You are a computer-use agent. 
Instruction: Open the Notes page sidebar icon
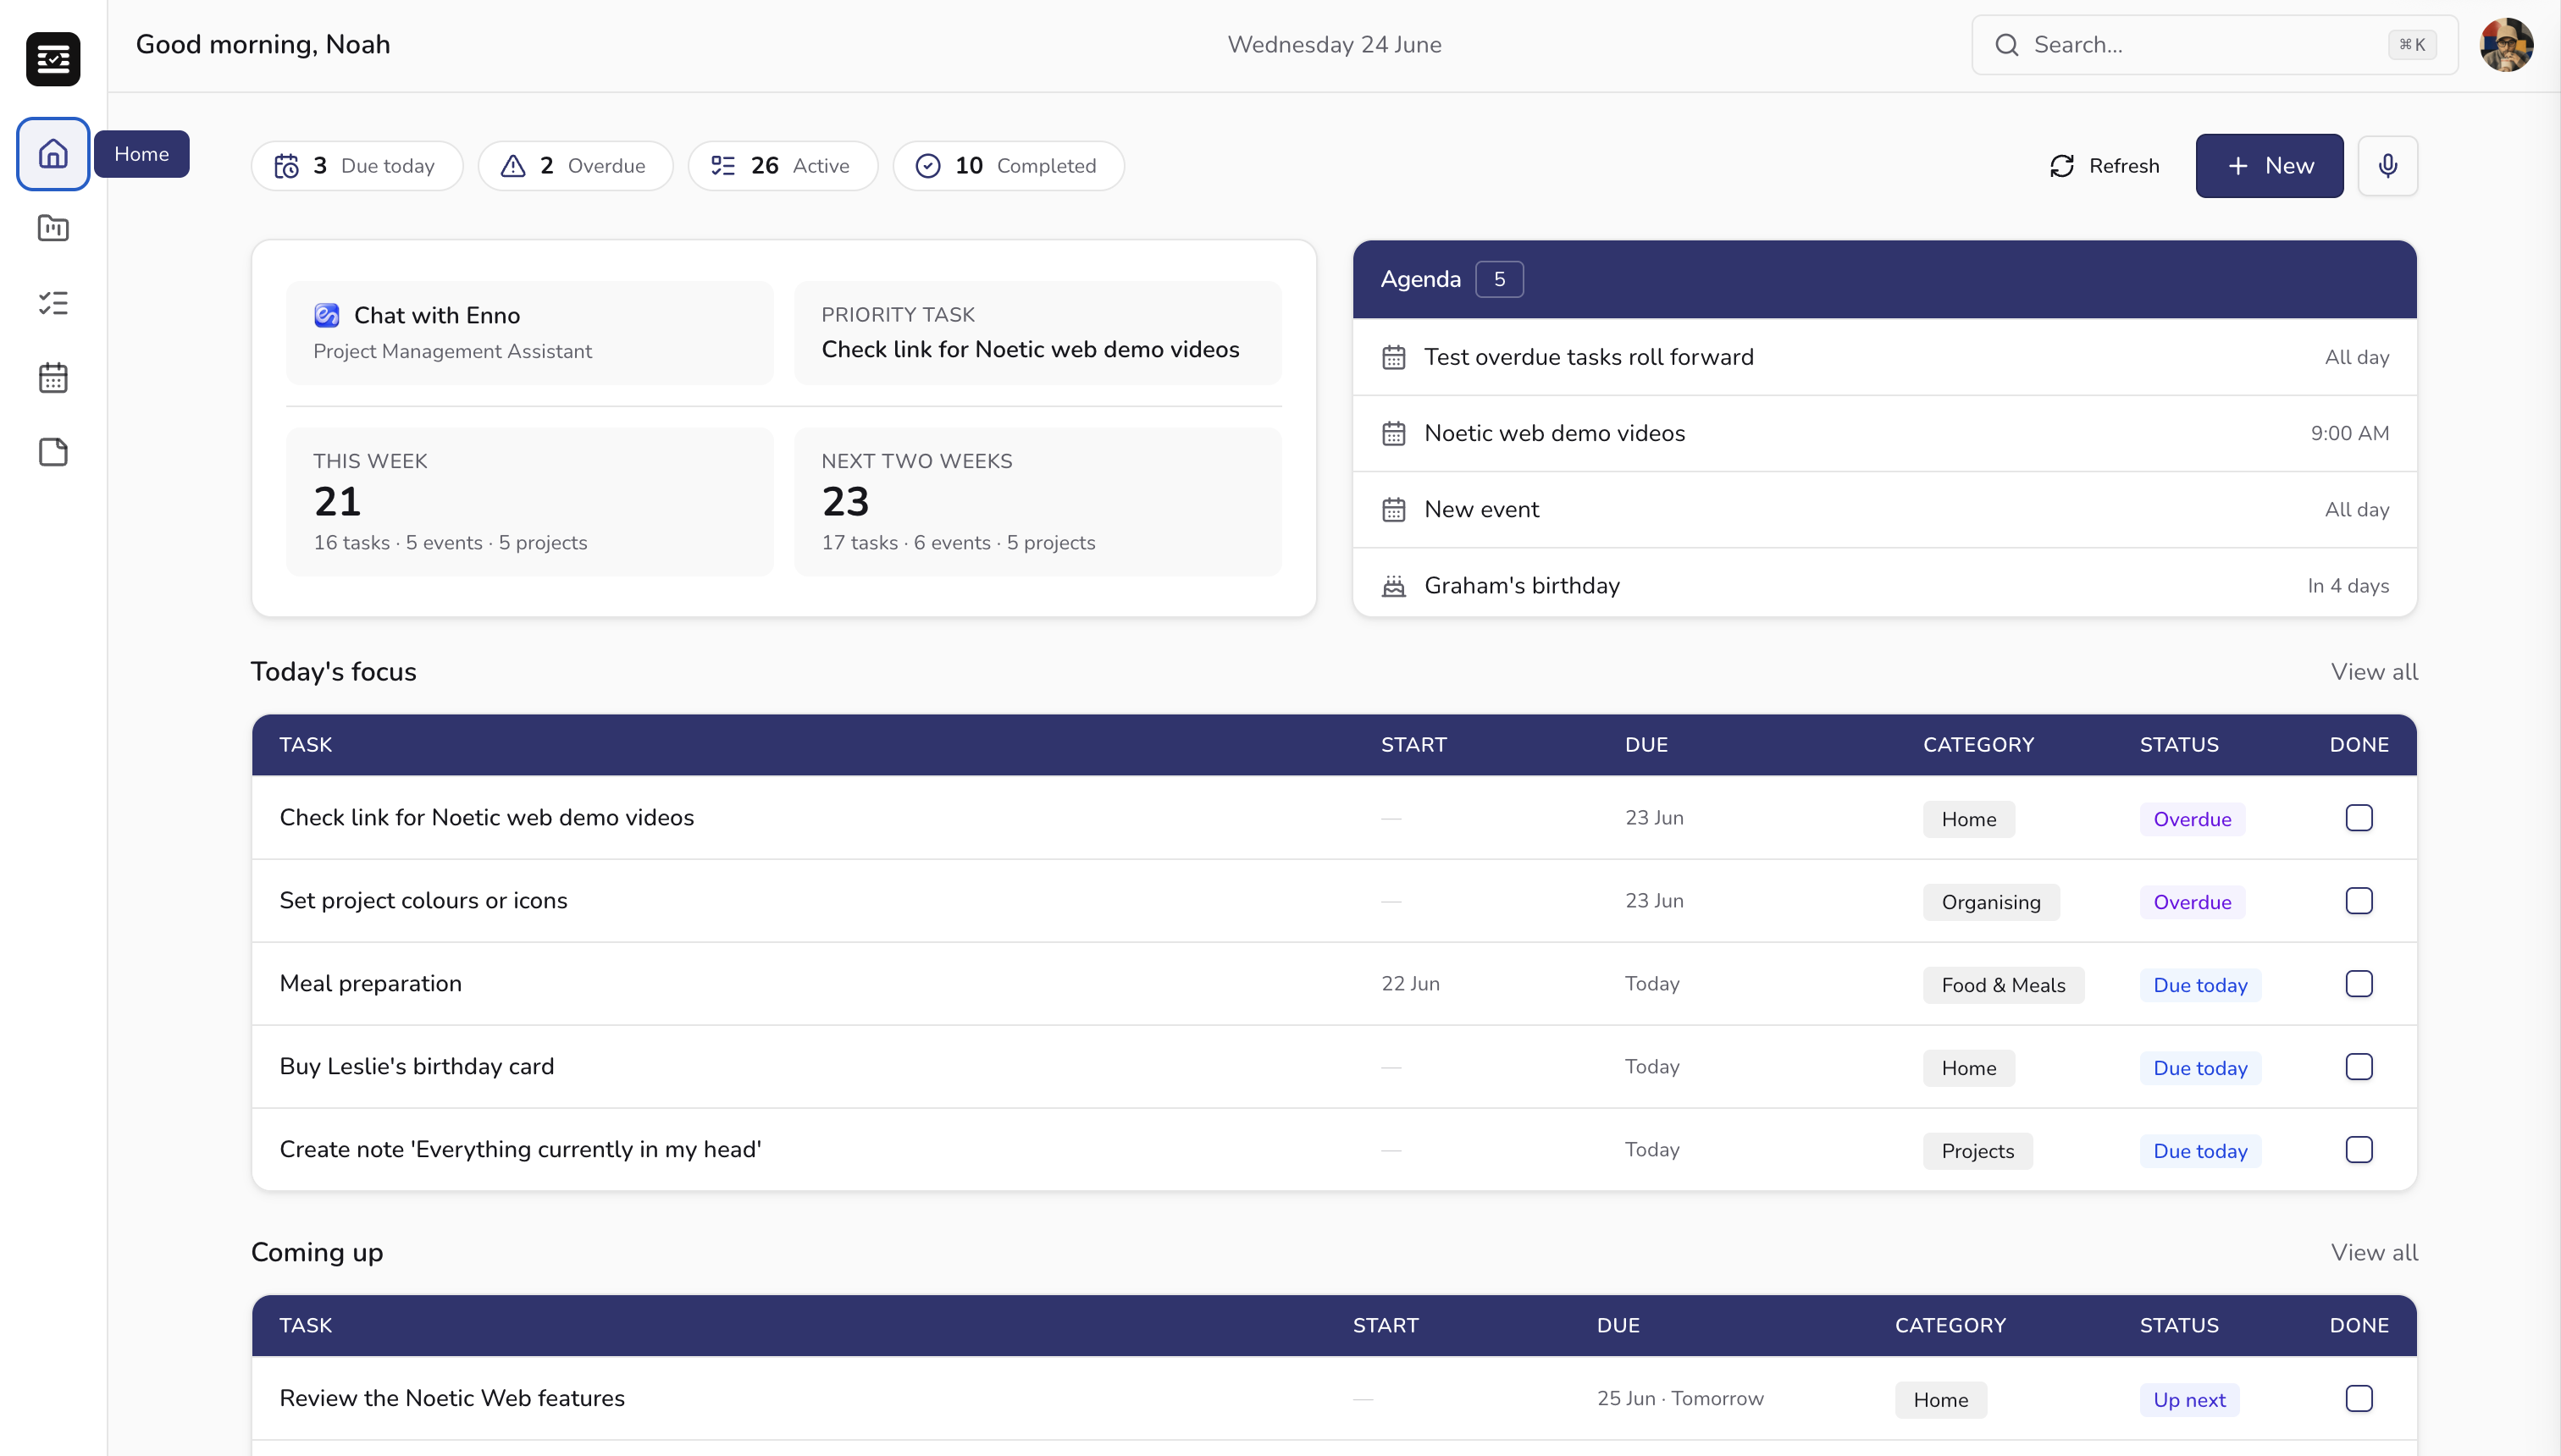[x=53, y=452]
